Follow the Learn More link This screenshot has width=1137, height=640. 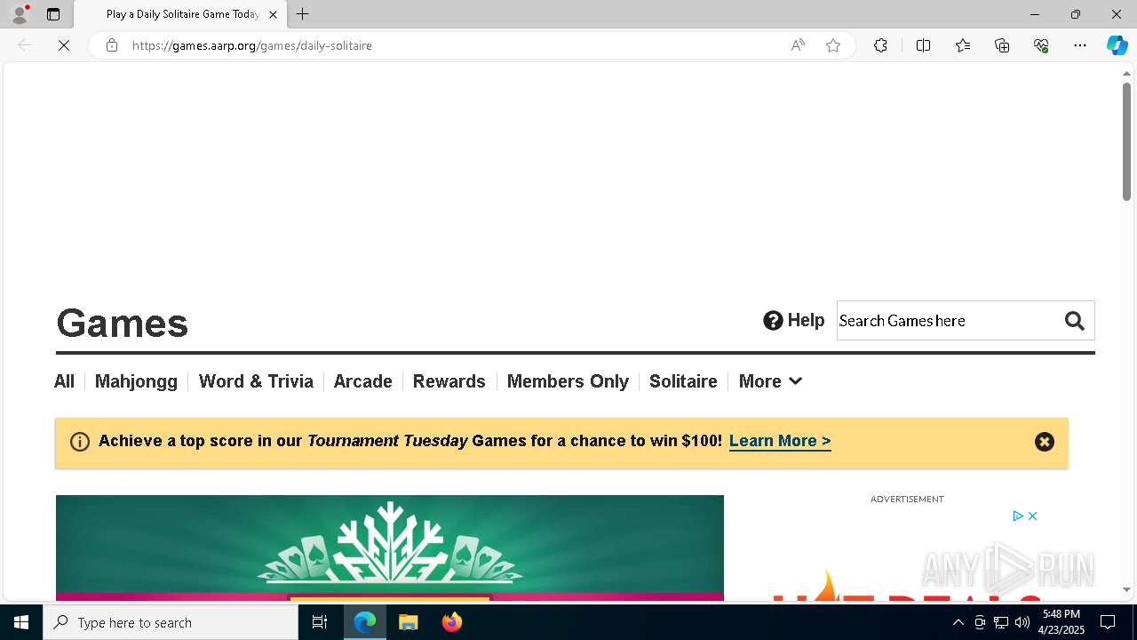[x=780, y=441]
